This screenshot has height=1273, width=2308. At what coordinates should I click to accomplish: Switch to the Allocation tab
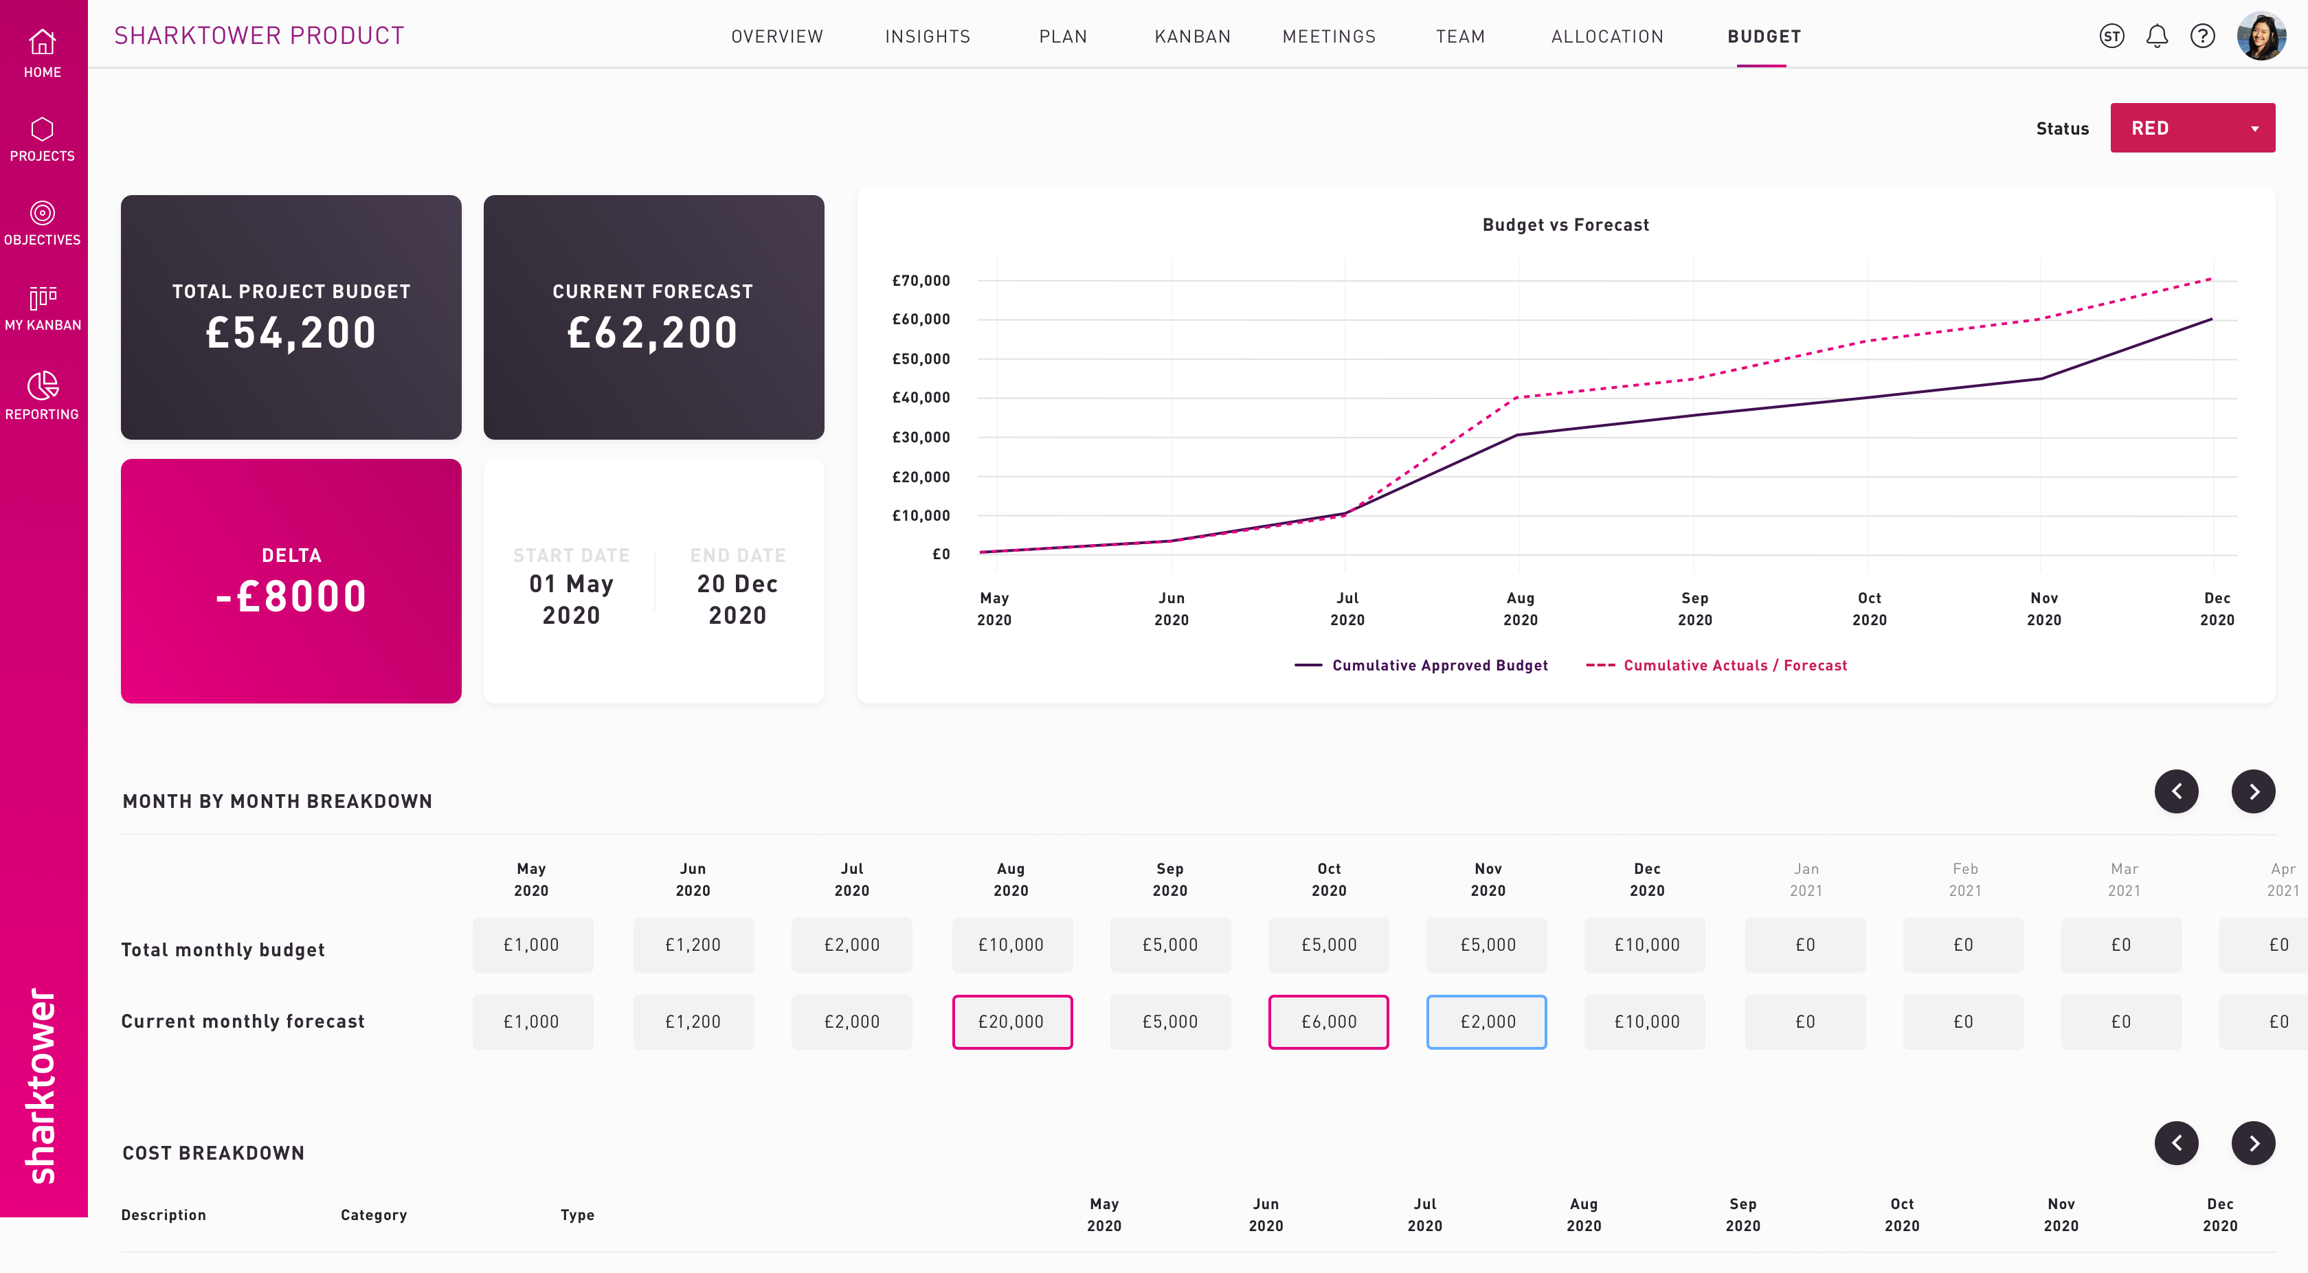tap(1606, 36)
